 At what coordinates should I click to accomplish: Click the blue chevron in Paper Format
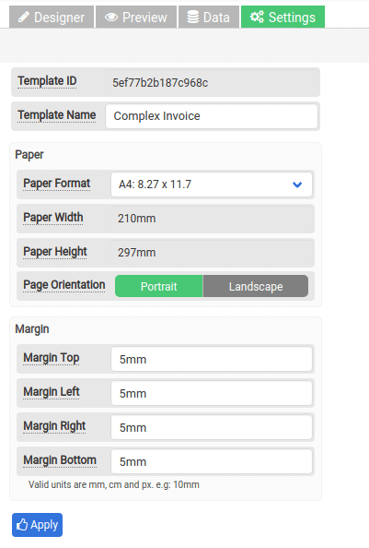click(x=297, y=185)
